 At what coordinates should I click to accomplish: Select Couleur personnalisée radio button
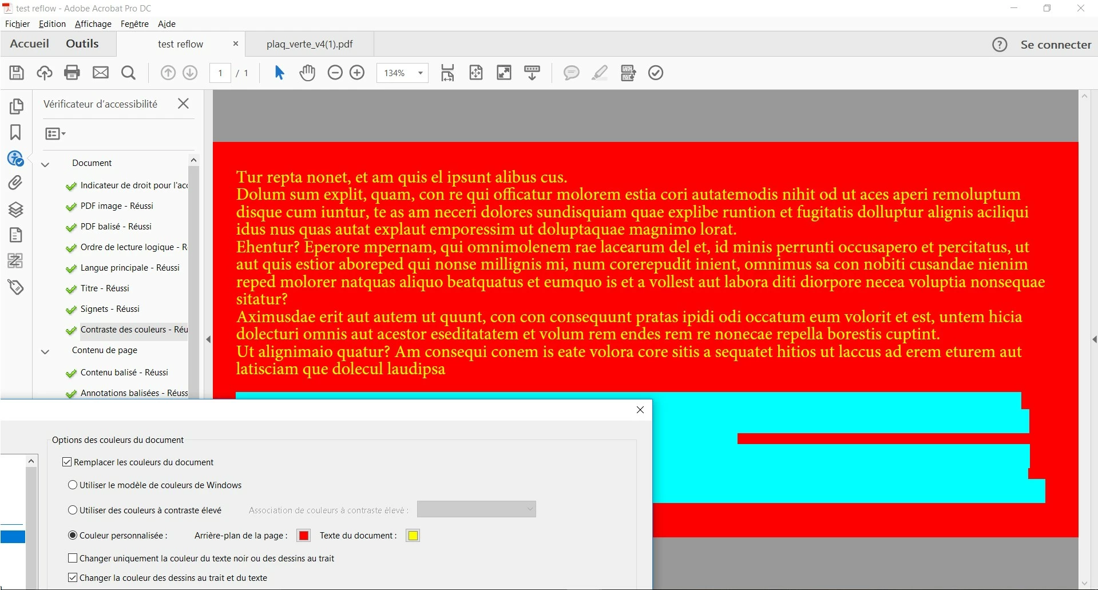coord(73,535)
